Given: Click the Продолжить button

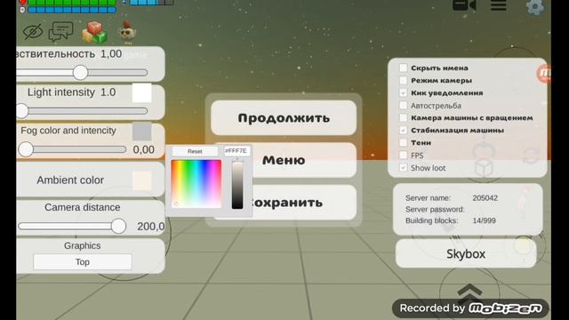Looking at the screenshot, I should 284,118.
